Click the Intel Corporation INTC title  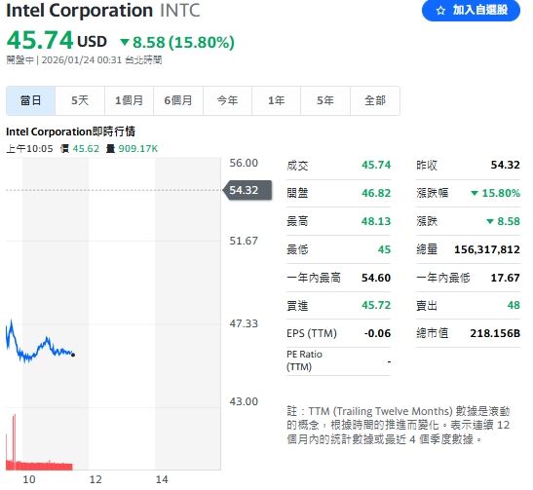coord(103,10)
